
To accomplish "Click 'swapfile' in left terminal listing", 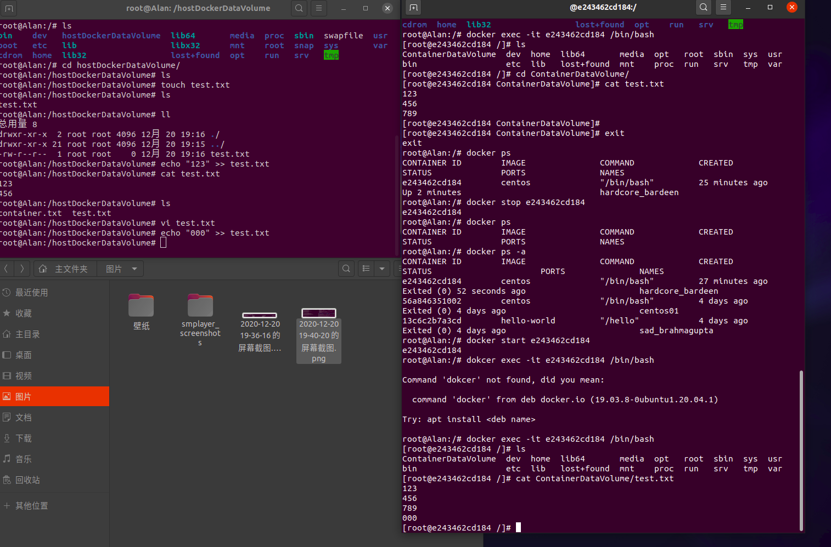I will [x=344, y=36].
